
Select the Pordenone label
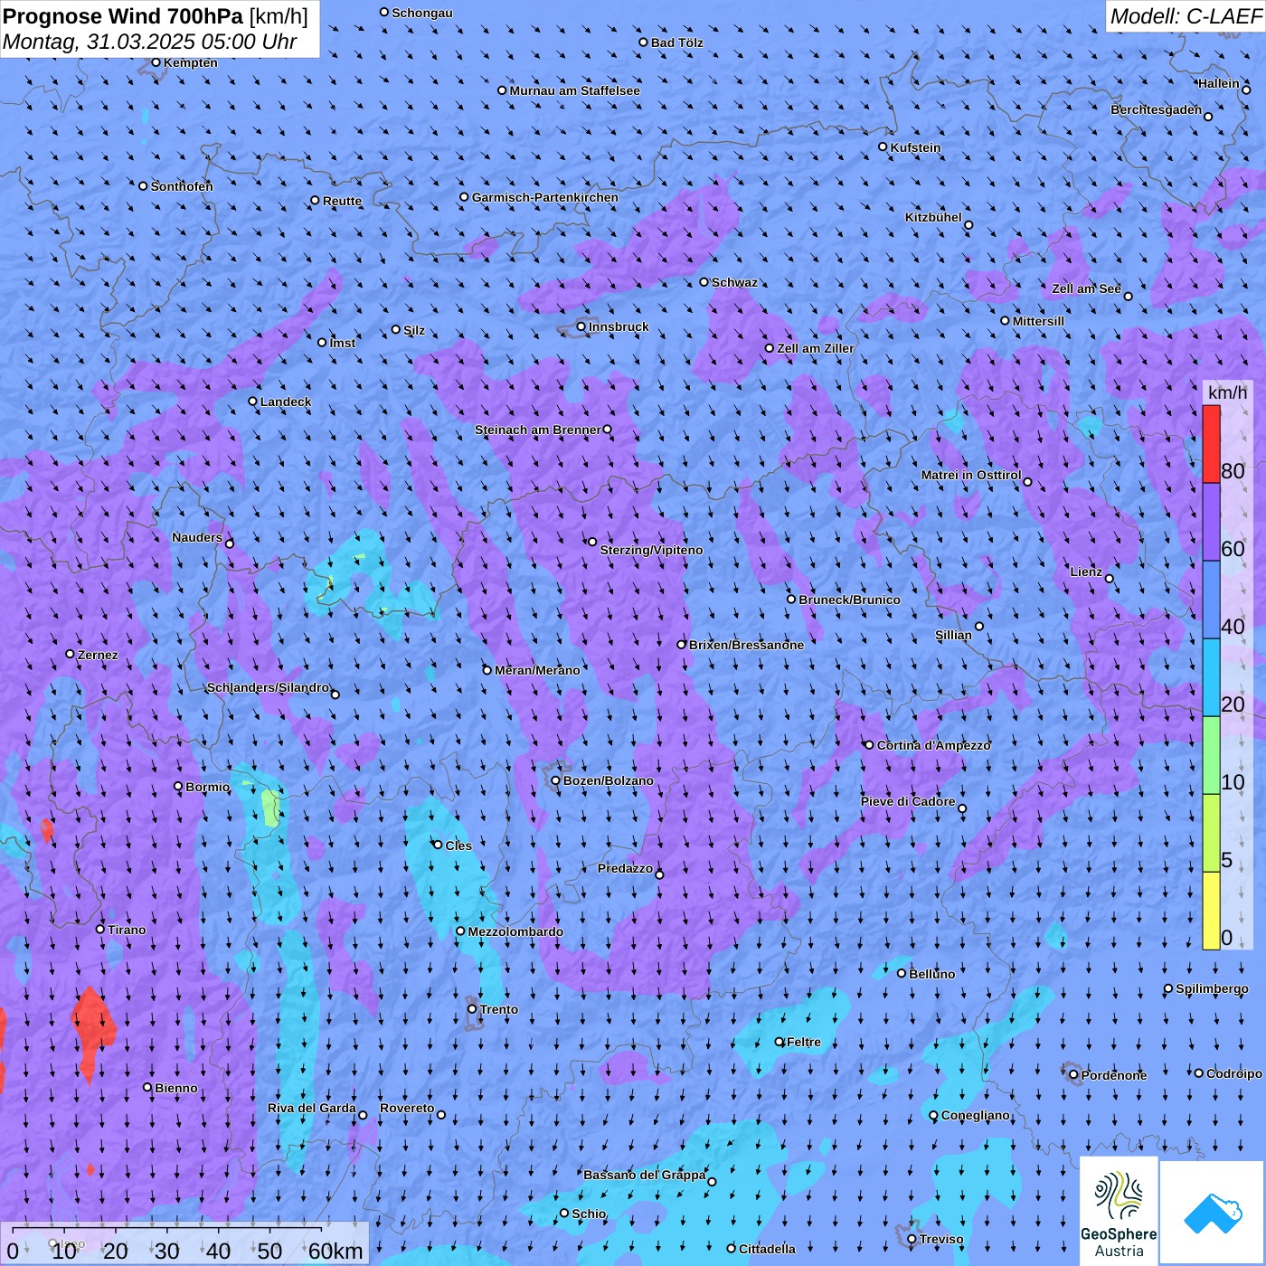[x=1114, y=1075]
